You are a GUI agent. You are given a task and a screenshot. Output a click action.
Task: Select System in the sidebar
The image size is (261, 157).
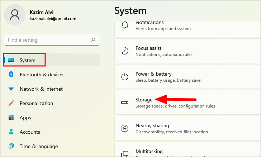click(52, 60)
